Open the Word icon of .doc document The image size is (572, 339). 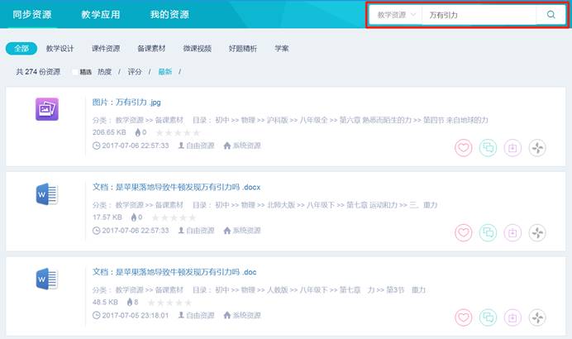46,279
